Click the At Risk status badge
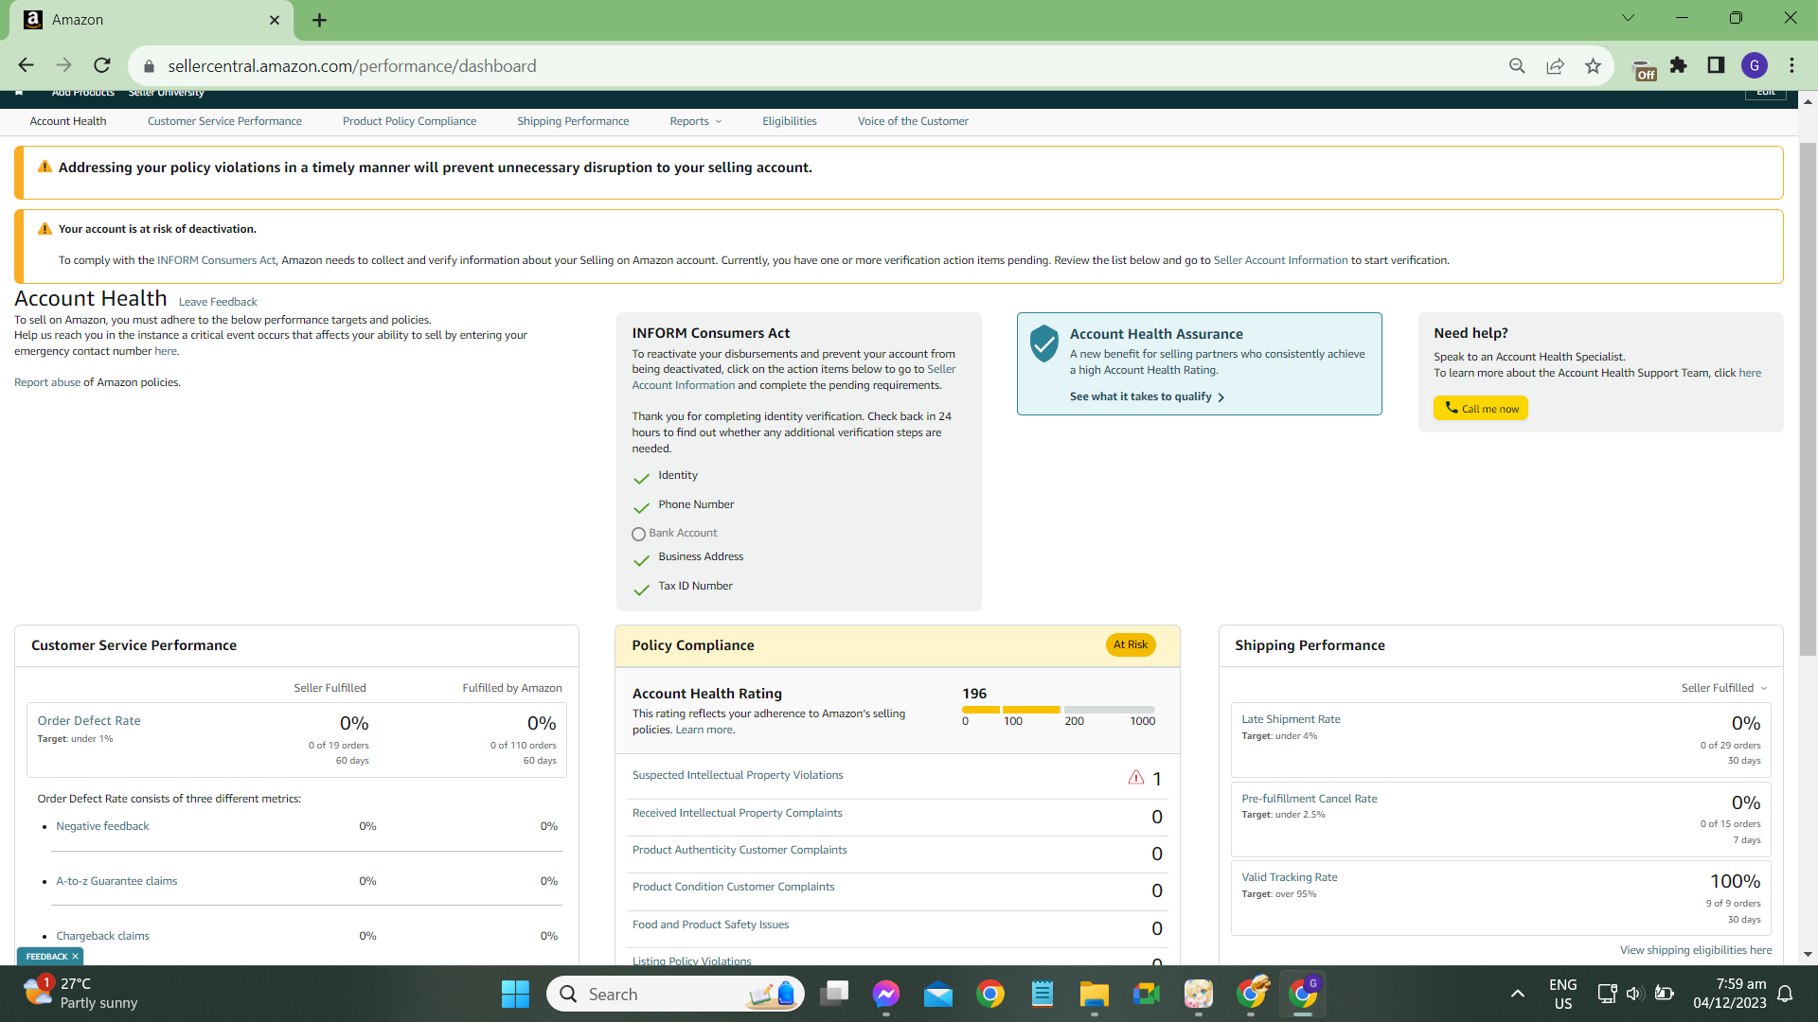 pyautogui.click(x=1131, y=644)
